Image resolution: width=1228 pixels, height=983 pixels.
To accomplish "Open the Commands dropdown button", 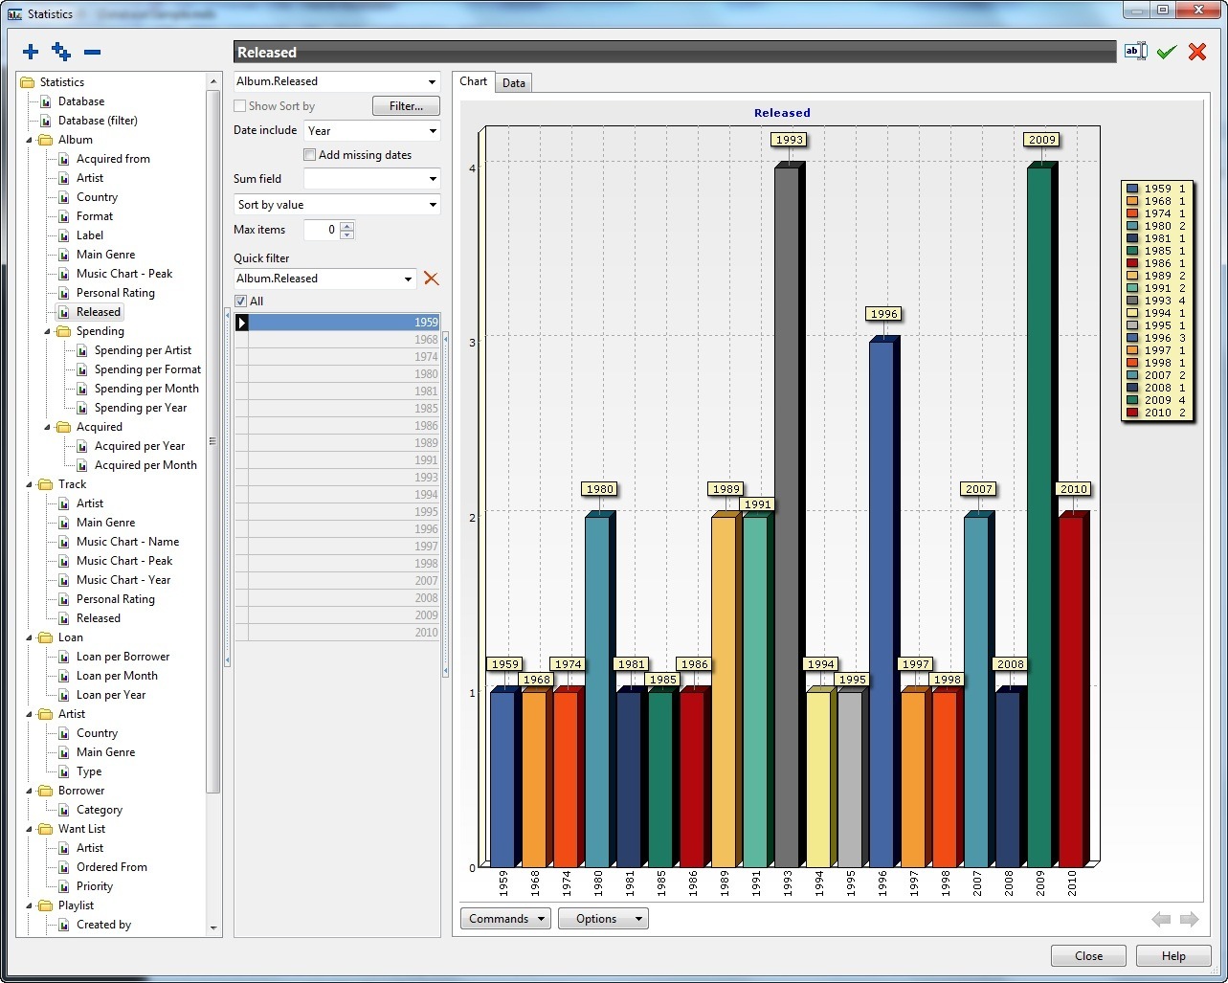I will (x=505, y=919).
